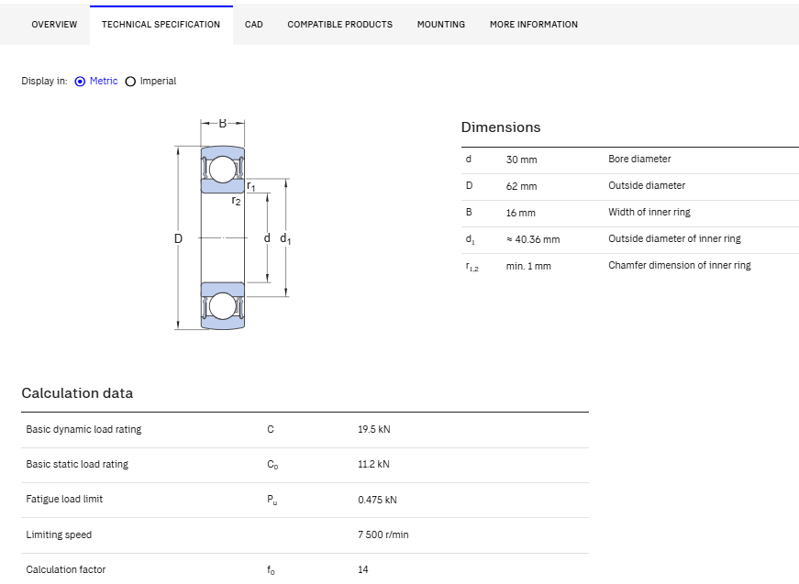Click the 7 500 r/min value
This screenshot has width=799, height=584.
(383, 534)
